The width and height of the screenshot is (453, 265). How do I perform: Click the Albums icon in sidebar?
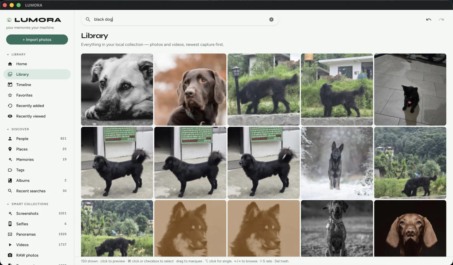pos(10,180)
